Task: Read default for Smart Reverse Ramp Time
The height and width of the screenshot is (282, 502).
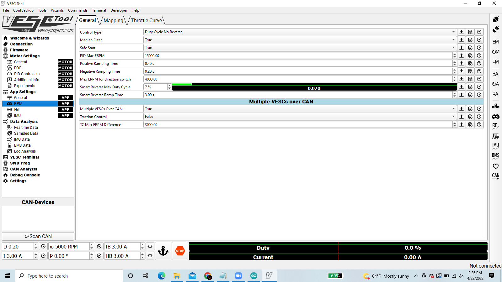Action: [470, 95]
